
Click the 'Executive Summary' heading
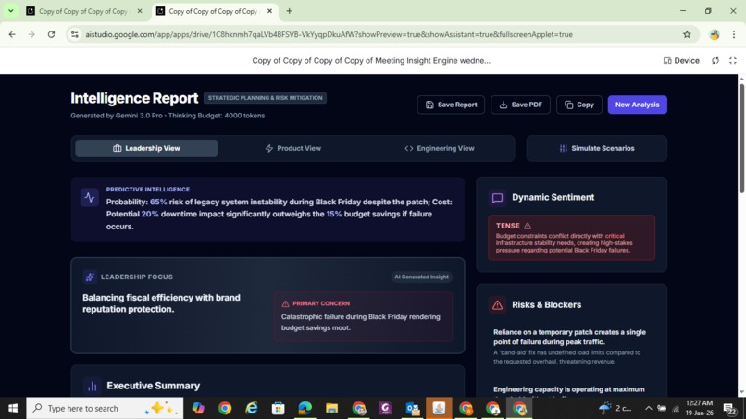154,386
